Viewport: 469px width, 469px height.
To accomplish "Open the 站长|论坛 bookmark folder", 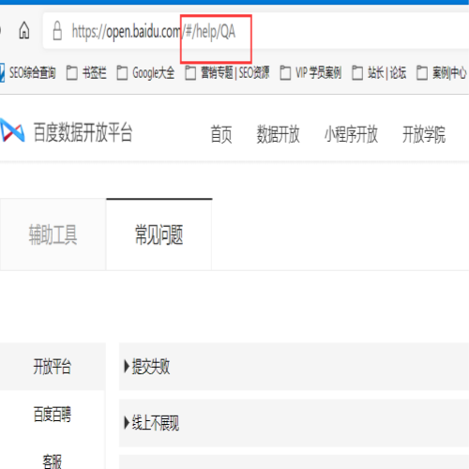I will click(379, 73).
